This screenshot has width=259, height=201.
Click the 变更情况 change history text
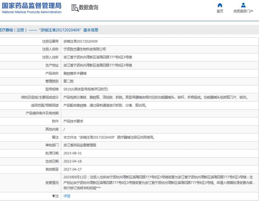point(159,182)
